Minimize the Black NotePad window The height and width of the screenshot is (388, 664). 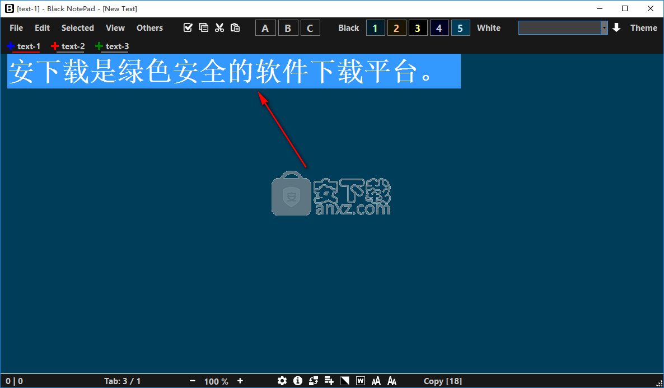pos(599,8)
